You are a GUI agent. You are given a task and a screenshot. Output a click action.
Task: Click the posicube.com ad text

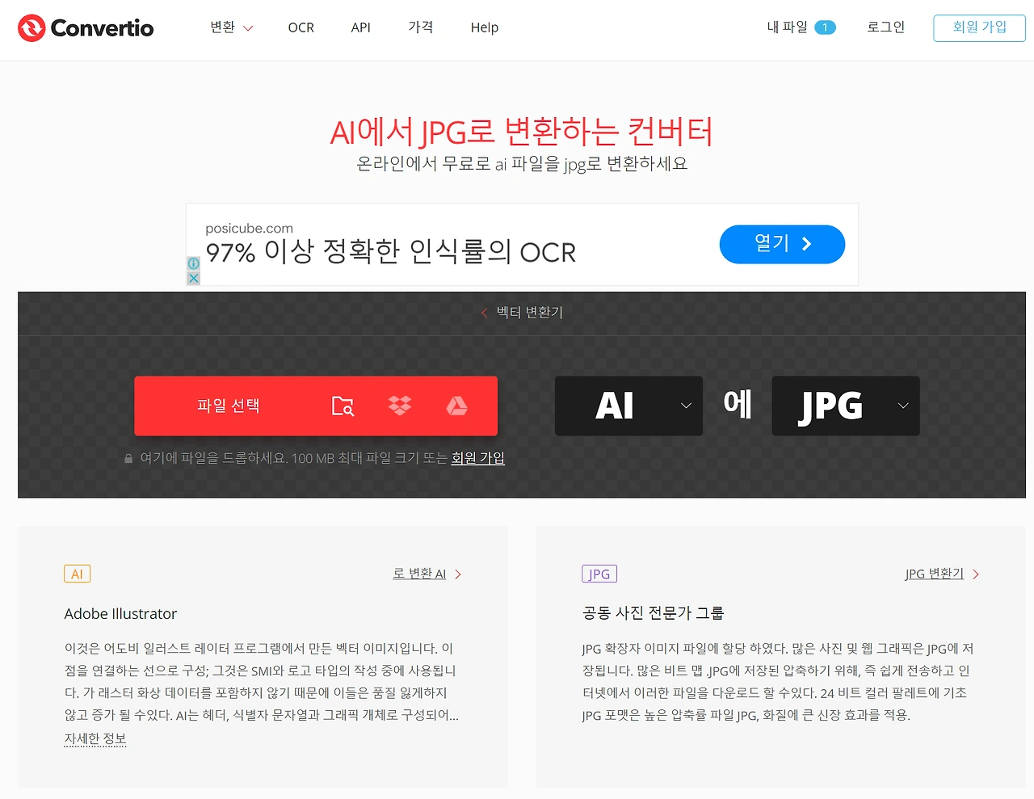click(249, 229)
